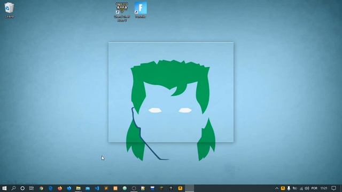The width and height of the screenshot is (342, 192).
Task: Select the Grand Theft Auto V desktop shortcut
Action: 122,12
